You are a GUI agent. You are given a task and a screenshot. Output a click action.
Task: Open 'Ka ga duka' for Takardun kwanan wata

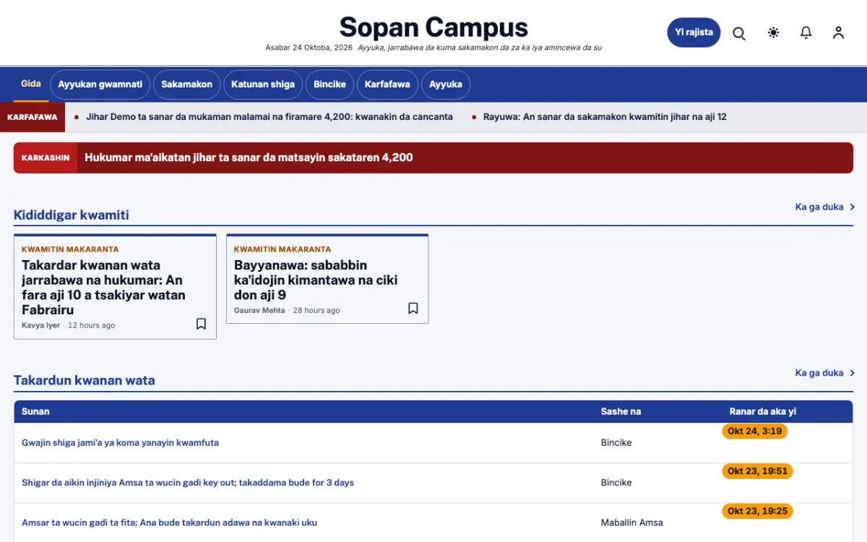point(824,374)
